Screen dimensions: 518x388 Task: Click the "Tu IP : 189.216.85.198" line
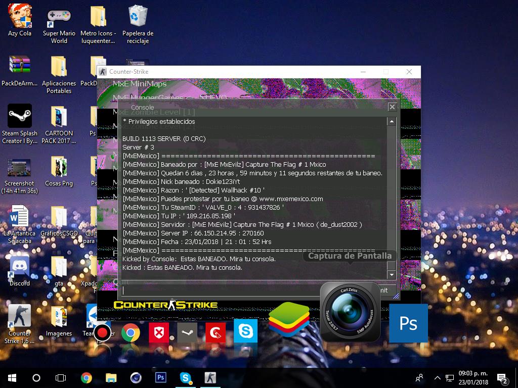click(179, 216)
